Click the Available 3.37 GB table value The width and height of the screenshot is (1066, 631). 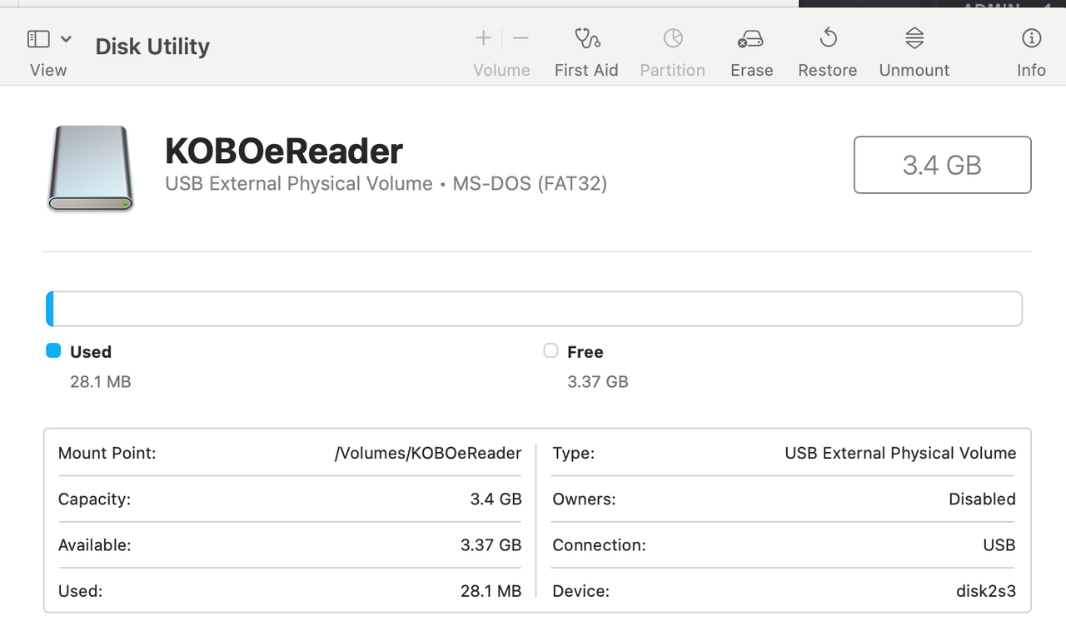491,545
